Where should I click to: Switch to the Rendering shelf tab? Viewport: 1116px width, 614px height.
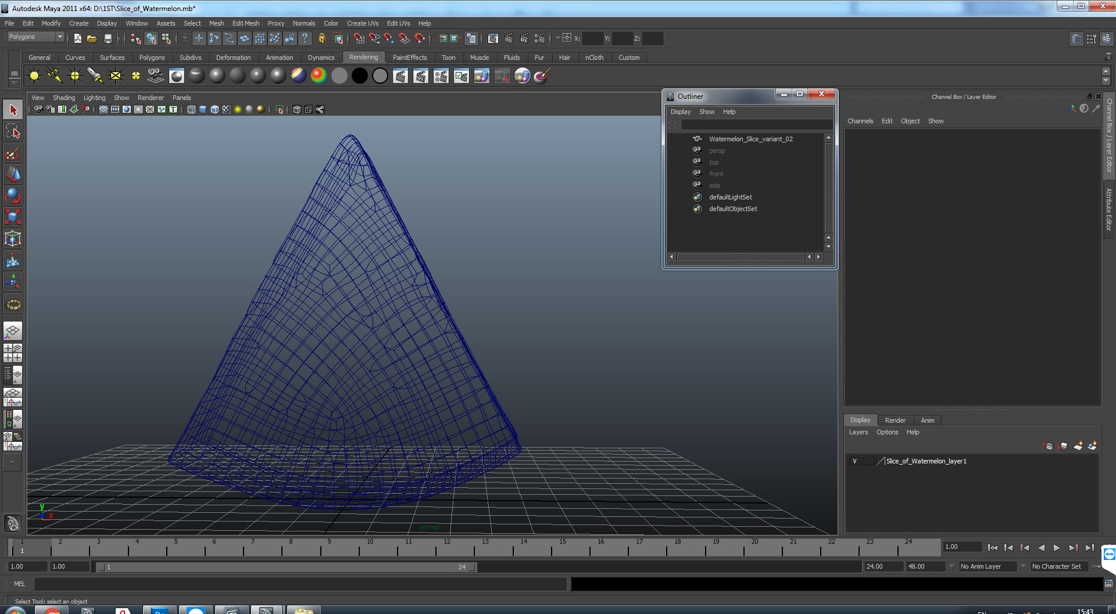tap(363, 57)
